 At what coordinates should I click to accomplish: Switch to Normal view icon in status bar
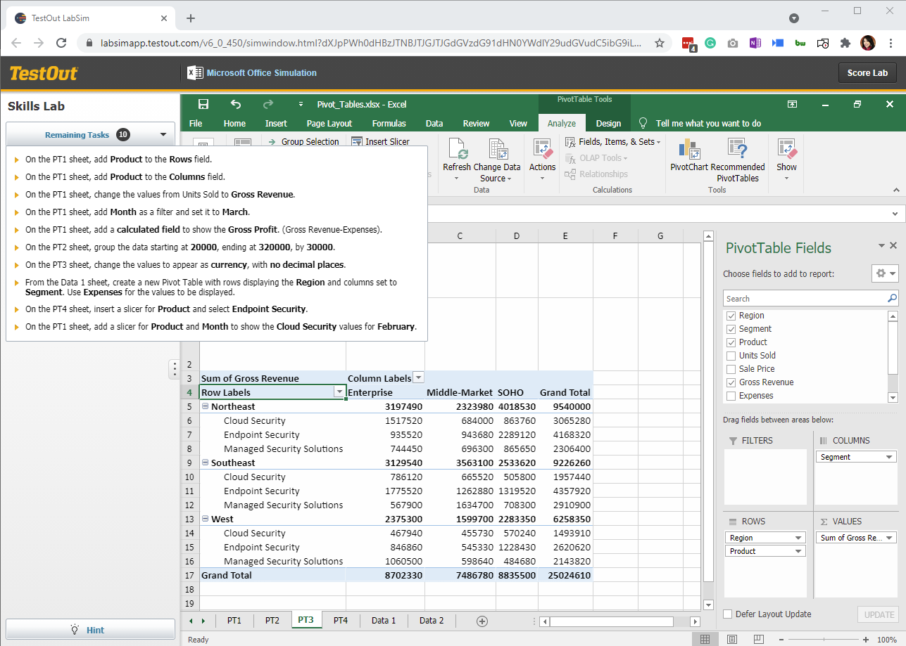[704, 640]
